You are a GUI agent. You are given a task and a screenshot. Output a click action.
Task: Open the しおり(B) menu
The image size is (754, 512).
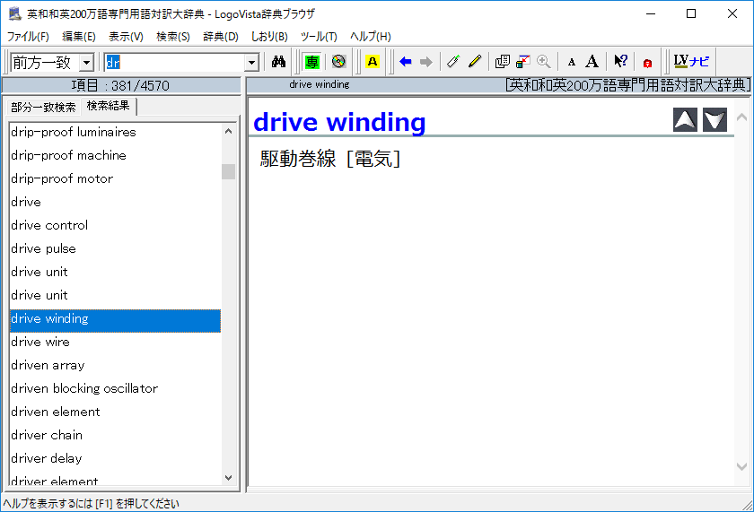(269, 37)
